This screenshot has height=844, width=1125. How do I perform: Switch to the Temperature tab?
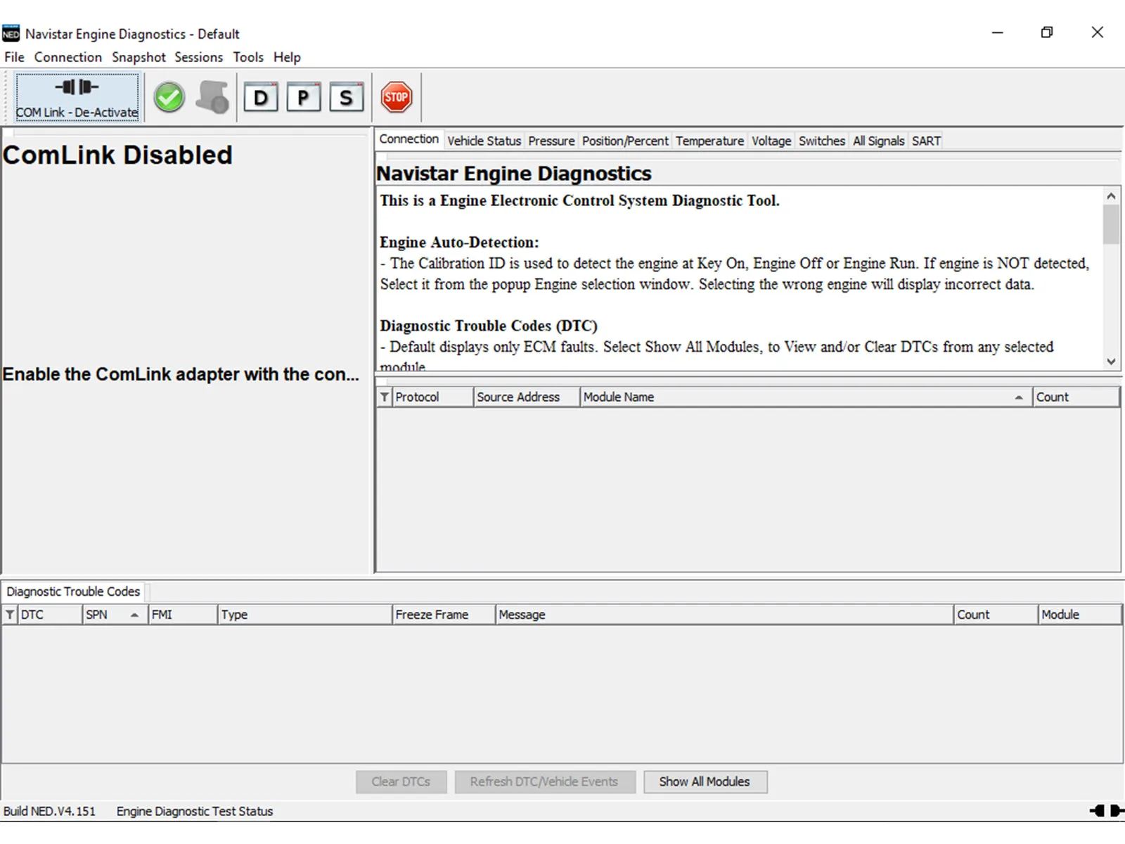click(709, 141)
